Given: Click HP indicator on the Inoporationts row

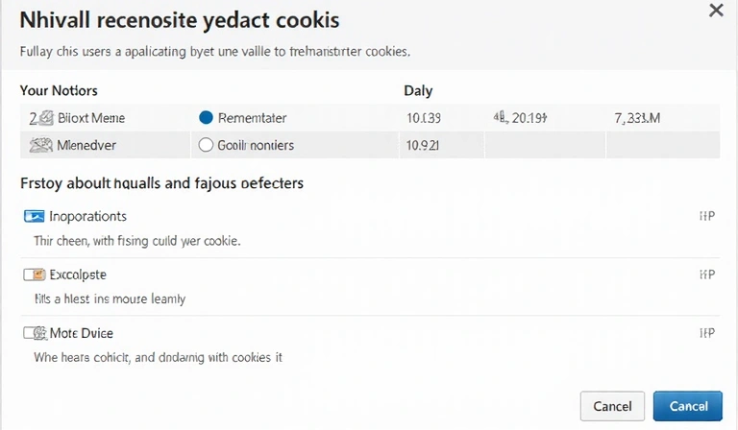Looking at the screenshot, I should pos(706,216).
